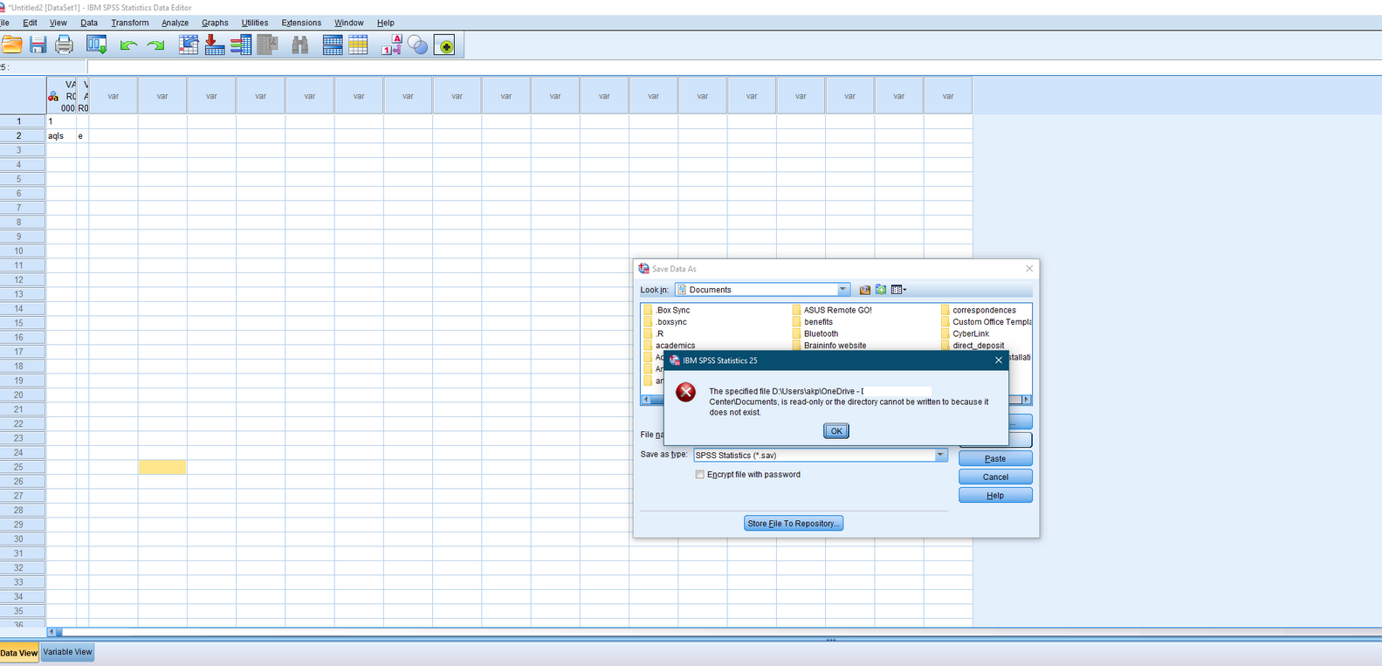The image size is (1382, 666).
Task: Select the Select Cases toolbar icon
Action: 358,45
